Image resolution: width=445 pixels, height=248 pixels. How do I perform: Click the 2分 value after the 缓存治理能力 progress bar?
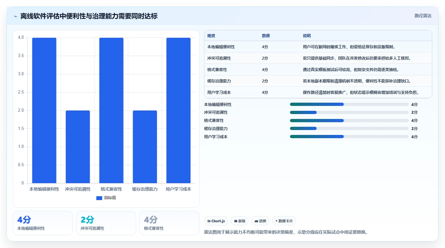coord(414,129)
